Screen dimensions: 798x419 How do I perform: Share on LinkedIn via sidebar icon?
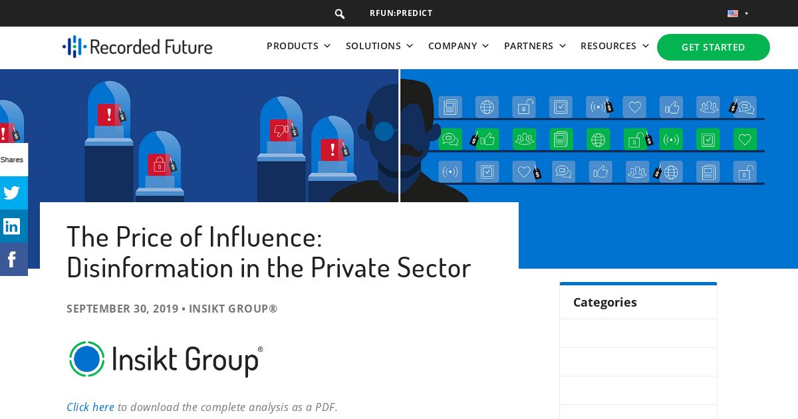(x=12, y=226)
